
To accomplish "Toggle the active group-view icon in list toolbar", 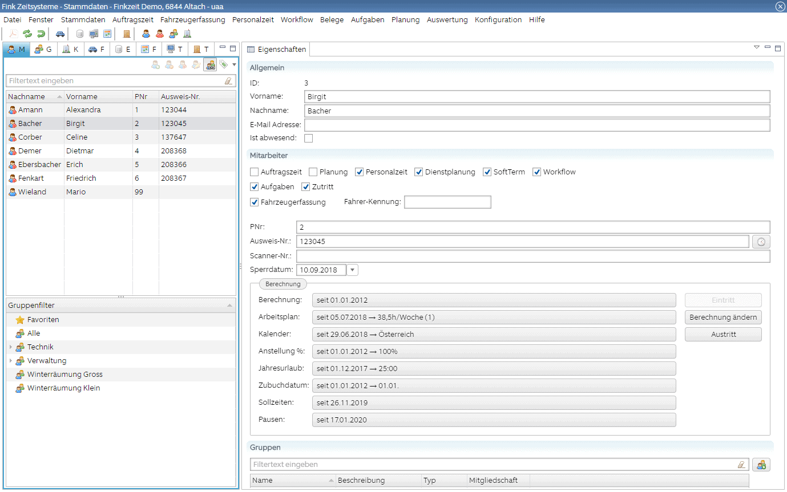I will click(210, 65).
